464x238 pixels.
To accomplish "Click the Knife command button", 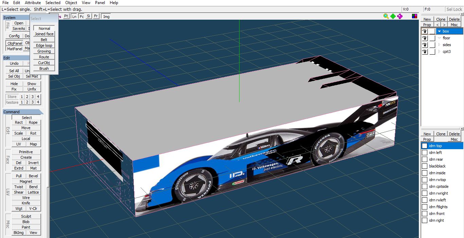I will pos(26,203).
